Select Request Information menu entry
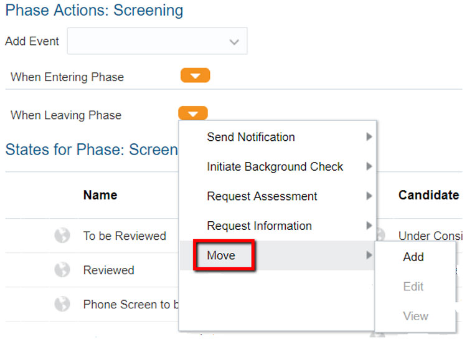 click(x=259, y=226)
